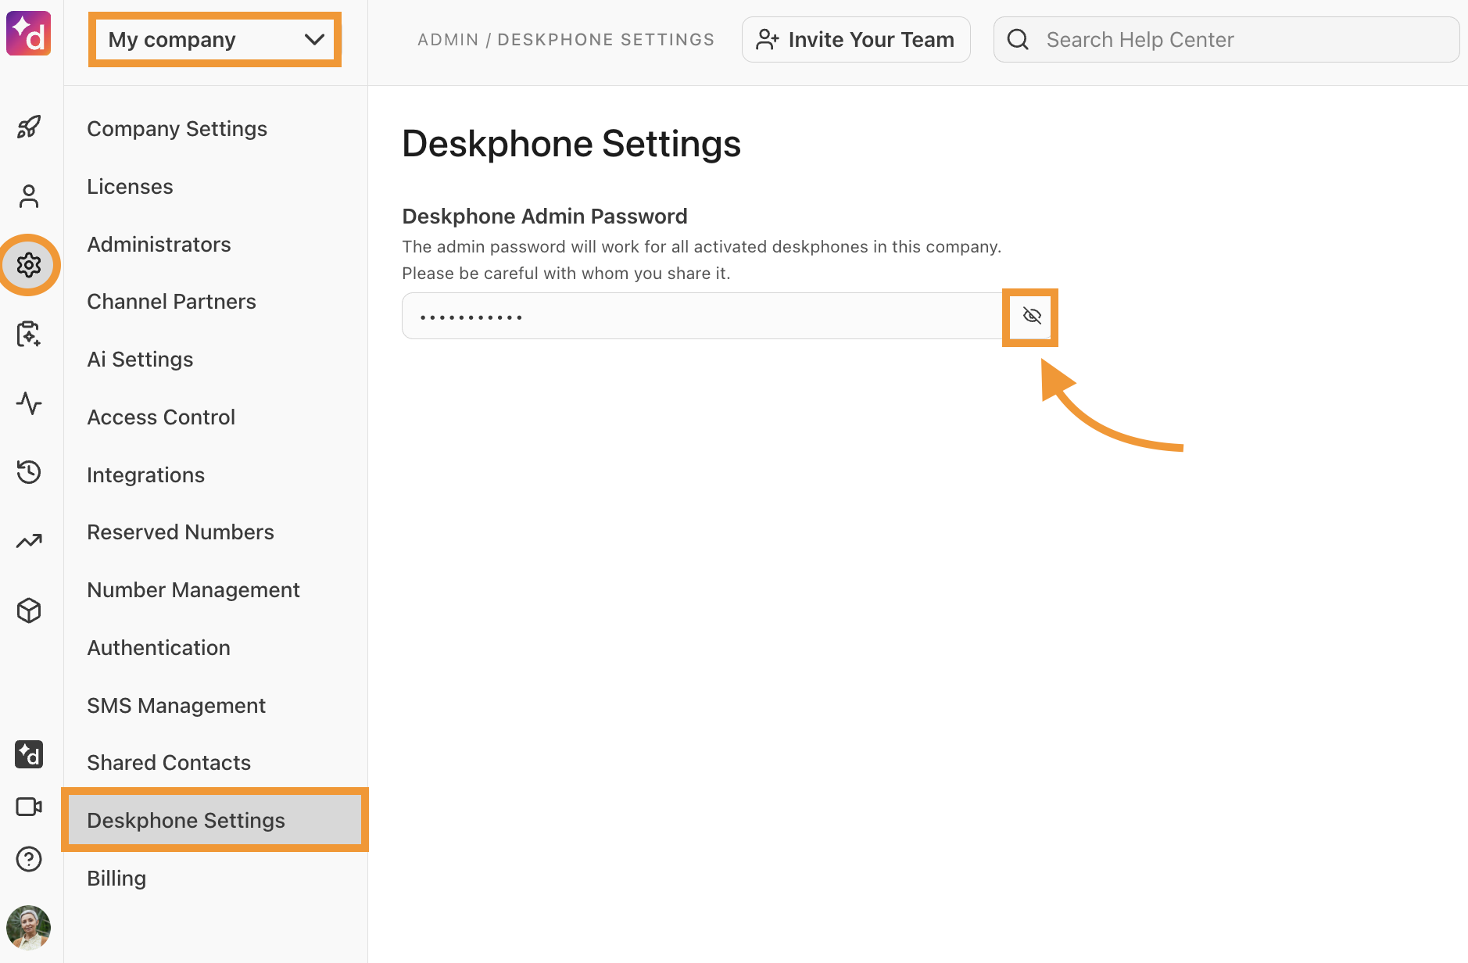The height and width of the screenshot is (963, 1468).
Task: Open the analytics trend arrow icon
Action: (29, 541)
